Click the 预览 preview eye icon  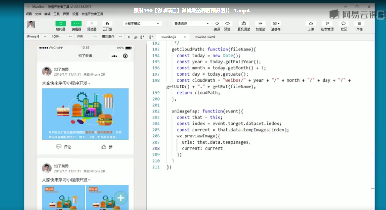coord(227,24)
